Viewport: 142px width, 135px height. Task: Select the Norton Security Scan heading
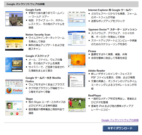(x=38, y=35)
